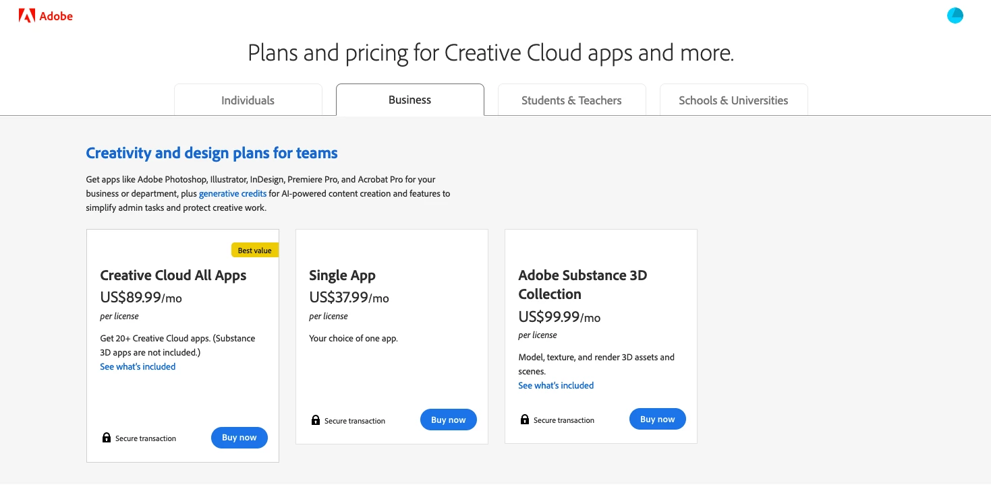Select the Business tab
The width and height of the screenshot is (991, 499).
click(x=409, y=100)
